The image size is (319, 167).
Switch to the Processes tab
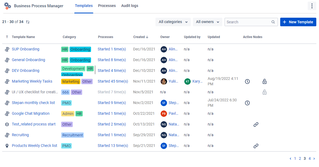click(x=107, y=6)
